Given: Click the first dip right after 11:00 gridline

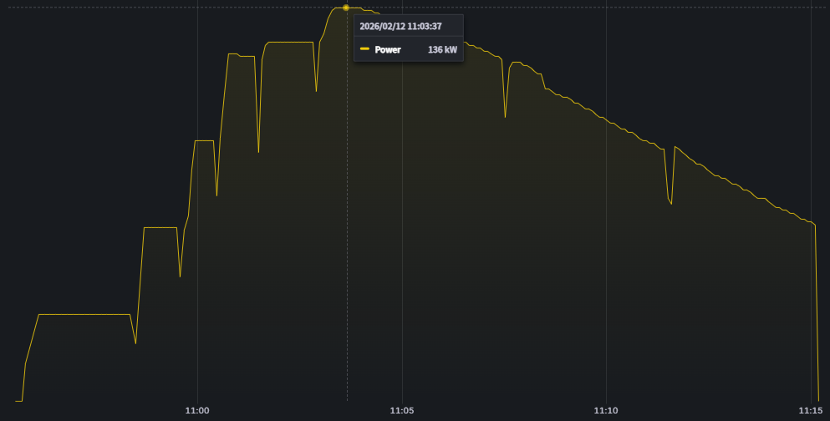Looking at the screenshot, I should click(x=216, y=195).
